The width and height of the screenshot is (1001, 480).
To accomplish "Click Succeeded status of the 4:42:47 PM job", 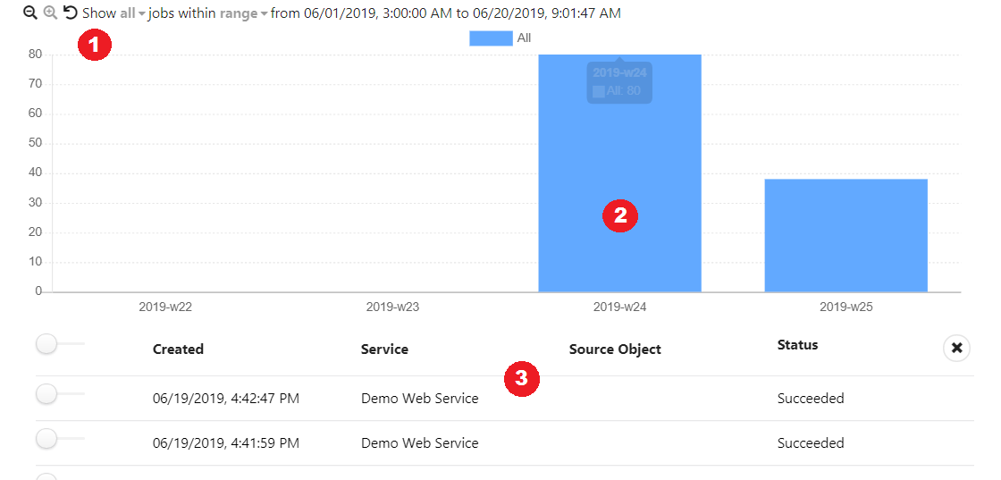I will (x=810, y=399).
